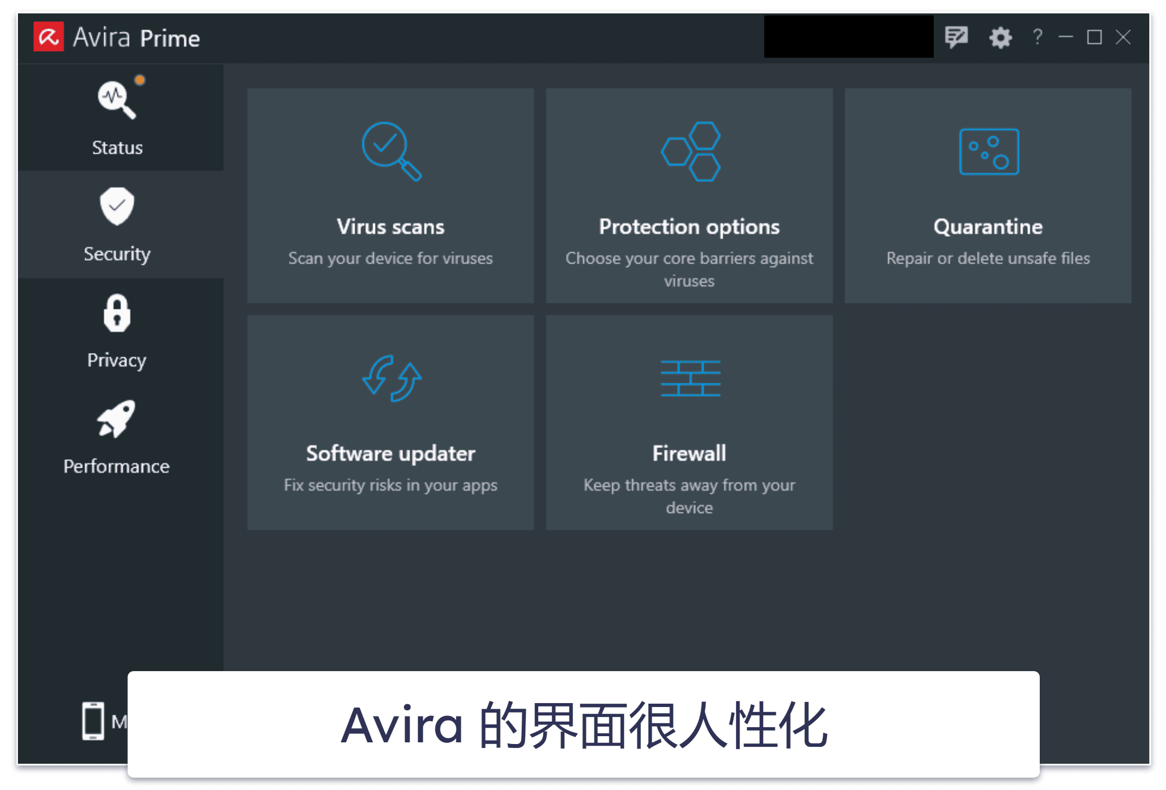Click 'Scan your device for viruses' text

[391, 258]
